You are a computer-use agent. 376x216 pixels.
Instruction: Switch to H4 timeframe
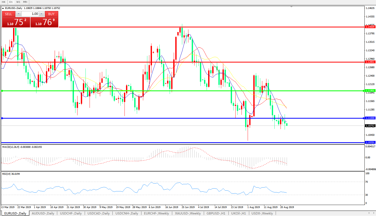click(4, 2)
